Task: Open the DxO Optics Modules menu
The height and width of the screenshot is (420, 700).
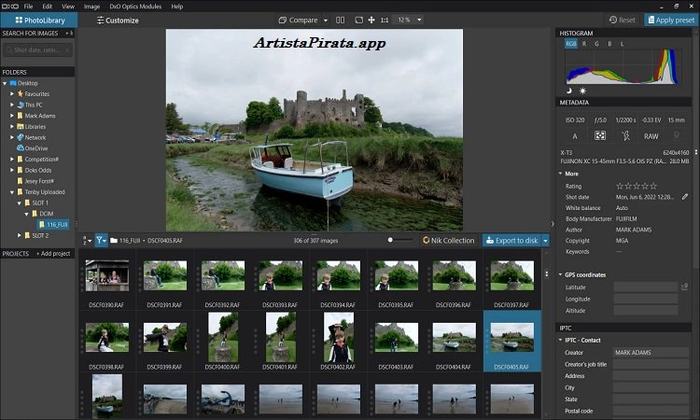Action: tap(133, 6)
